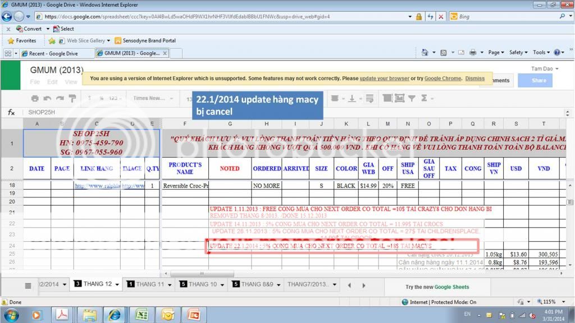
Task: Open the Tam Dao account dropdown
Action: pyautogui.click(x=544, y=68)
